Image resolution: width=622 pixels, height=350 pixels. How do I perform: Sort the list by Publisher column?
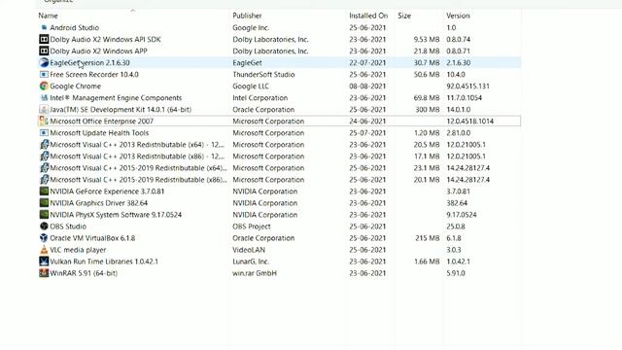pos(247,16)
